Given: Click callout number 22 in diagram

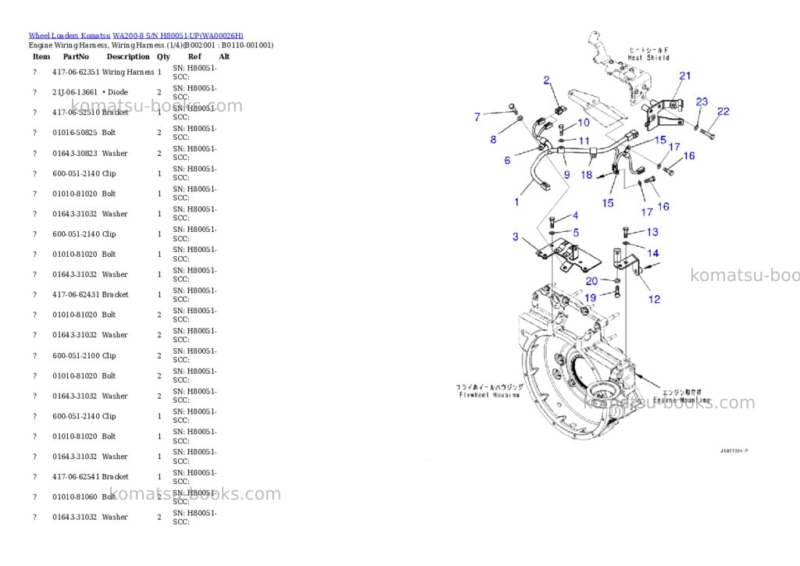Looking at the screenshot, I should (x=723, y=111).
